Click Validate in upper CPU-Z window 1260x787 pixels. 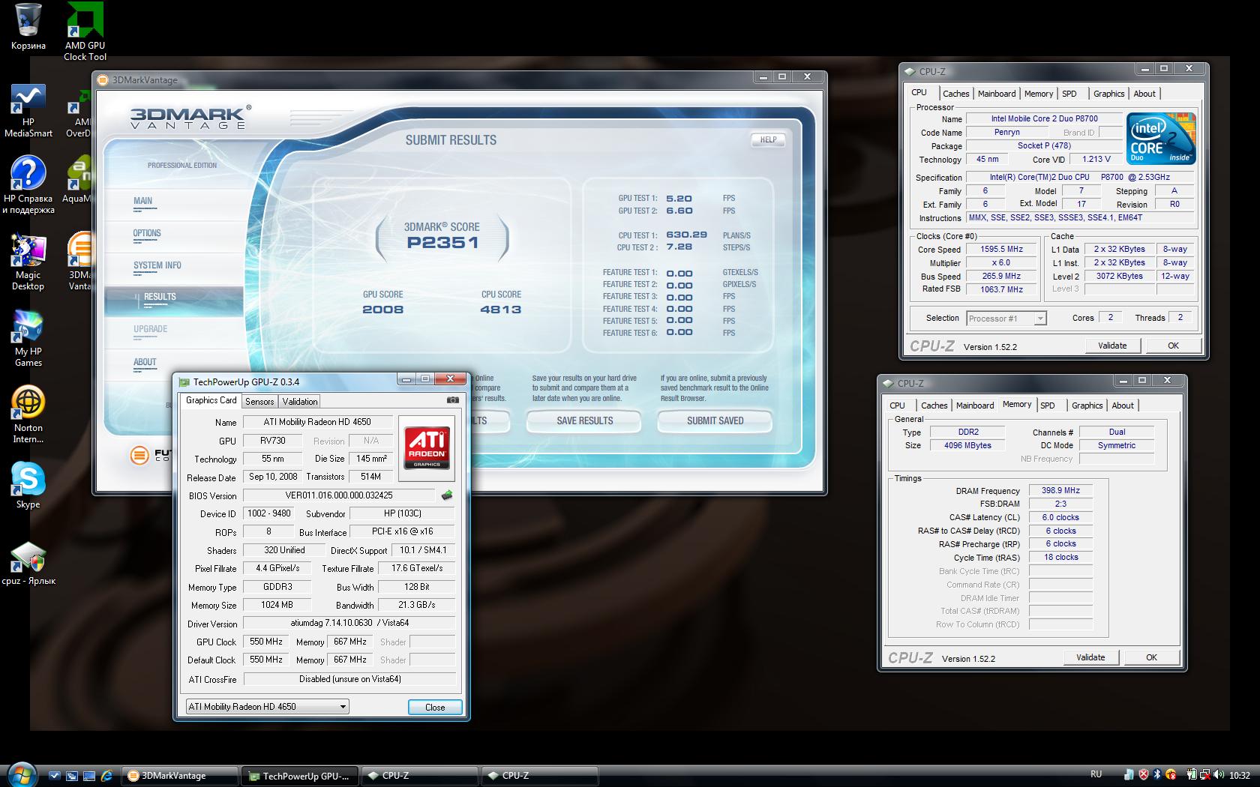pos(1112,346)
